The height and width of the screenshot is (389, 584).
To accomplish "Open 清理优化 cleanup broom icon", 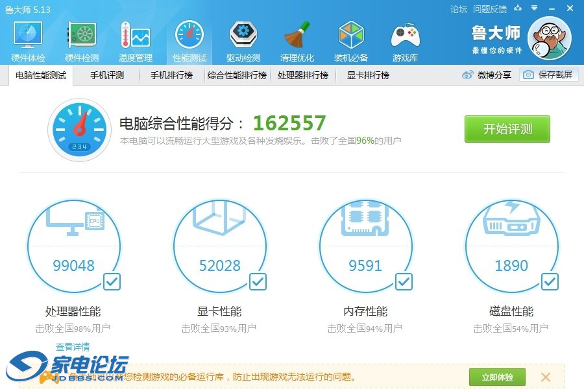I will coord(297,40).
